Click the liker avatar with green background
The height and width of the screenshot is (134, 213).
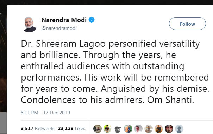pyautogui.click(x=108, y=129)
